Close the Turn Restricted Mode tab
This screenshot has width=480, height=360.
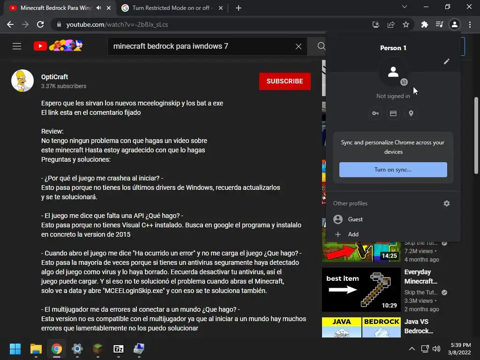tap(221, 8)
